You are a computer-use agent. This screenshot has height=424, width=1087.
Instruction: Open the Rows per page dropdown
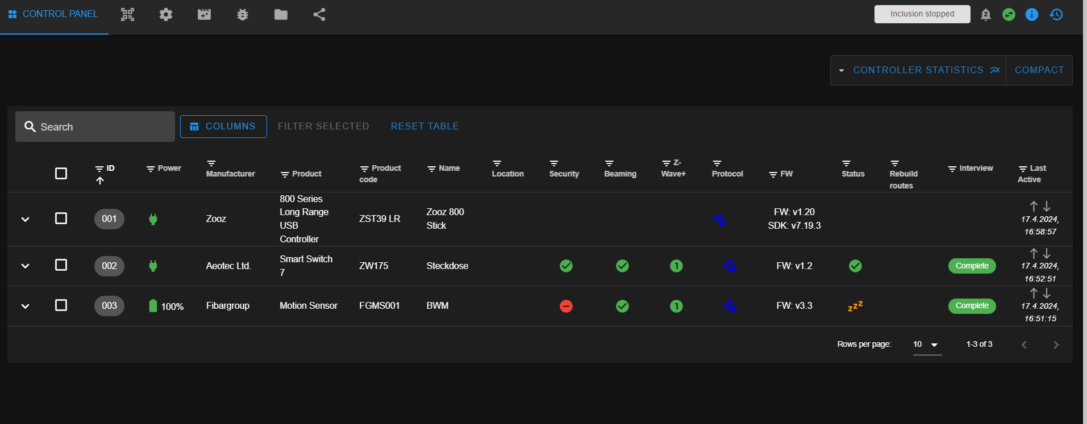[x=927, y=345]
